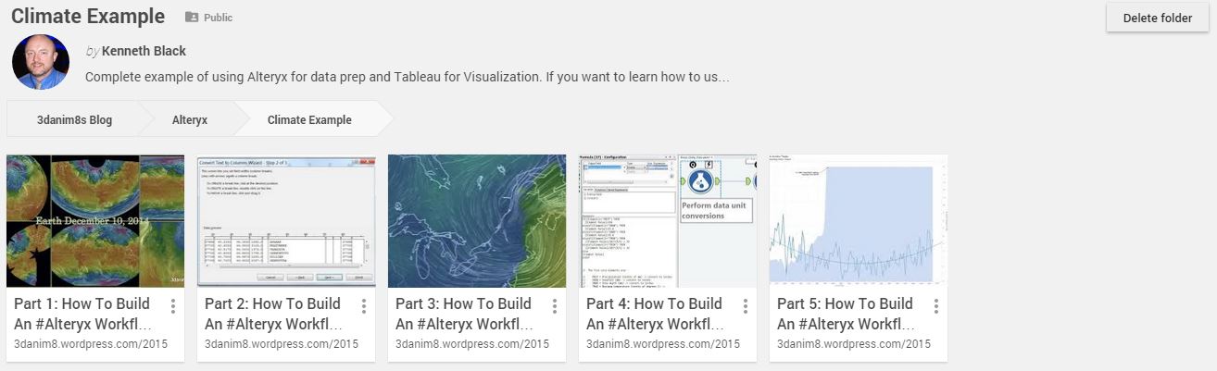Open the three-dot menu on Part 4 card
Image resolution: width=1217 pixels, height=371 pixels.
pyautogui.click(x=746, y=306)
